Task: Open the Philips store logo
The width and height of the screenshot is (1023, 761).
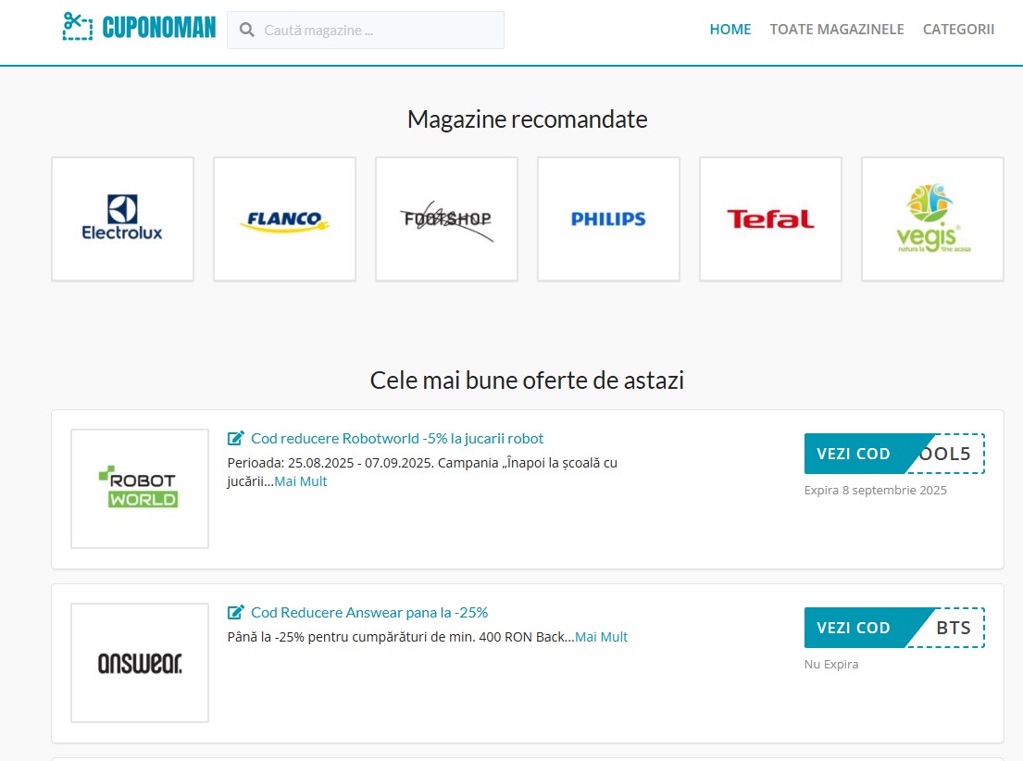Action: pos(608,219)
